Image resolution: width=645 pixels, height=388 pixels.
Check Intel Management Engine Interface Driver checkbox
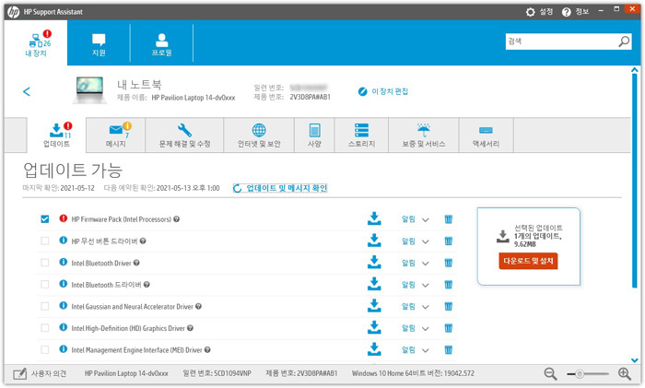pos(45,350)
